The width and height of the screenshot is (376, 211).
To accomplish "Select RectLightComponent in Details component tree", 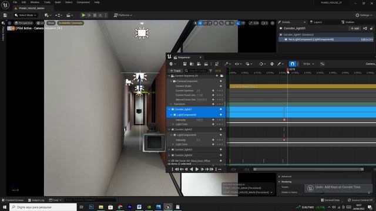I will coord(325,39).
